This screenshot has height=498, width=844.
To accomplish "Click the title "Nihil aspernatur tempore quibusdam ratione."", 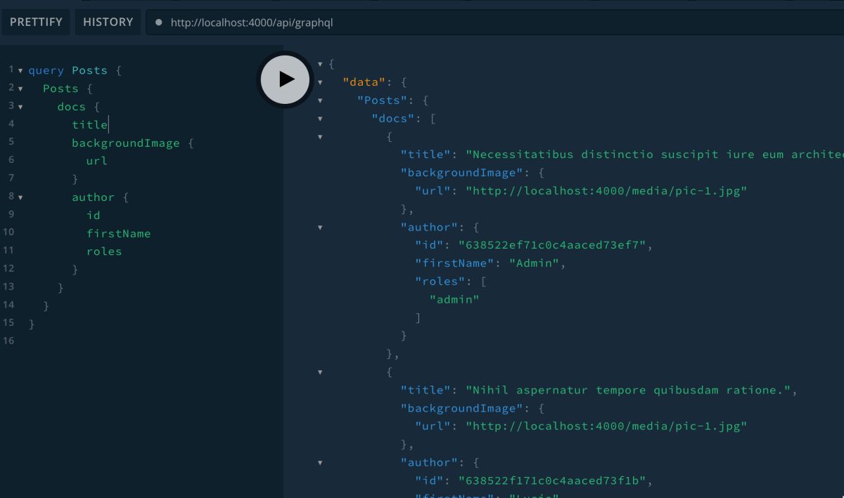I will [x=628, y=390].
